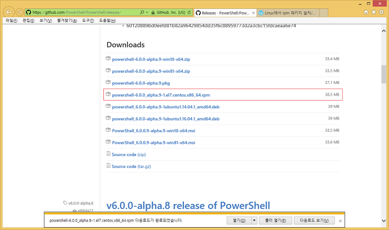Download PowerShell_6.0.0.9-alpha.9-win81-x64.msi
389x230 pixels.
tap(153, 143)
